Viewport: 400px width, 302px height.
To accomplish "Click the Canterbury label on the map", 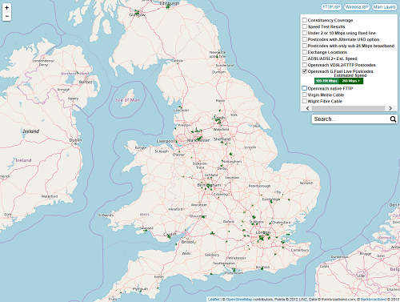I will [x=300, y=250].
